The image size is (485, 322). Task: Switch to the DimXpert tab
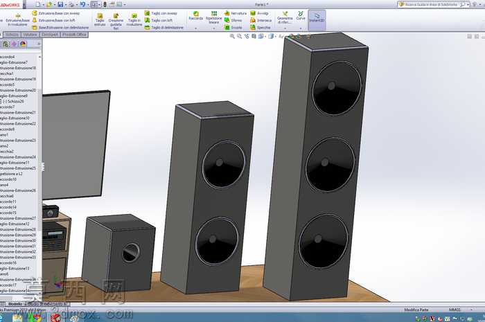[49, 35]
